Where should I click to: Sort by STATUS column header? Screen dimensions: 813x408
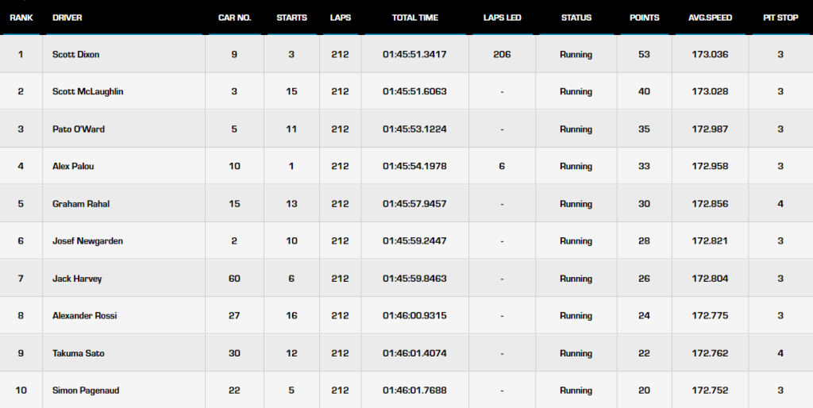[576, 17]
